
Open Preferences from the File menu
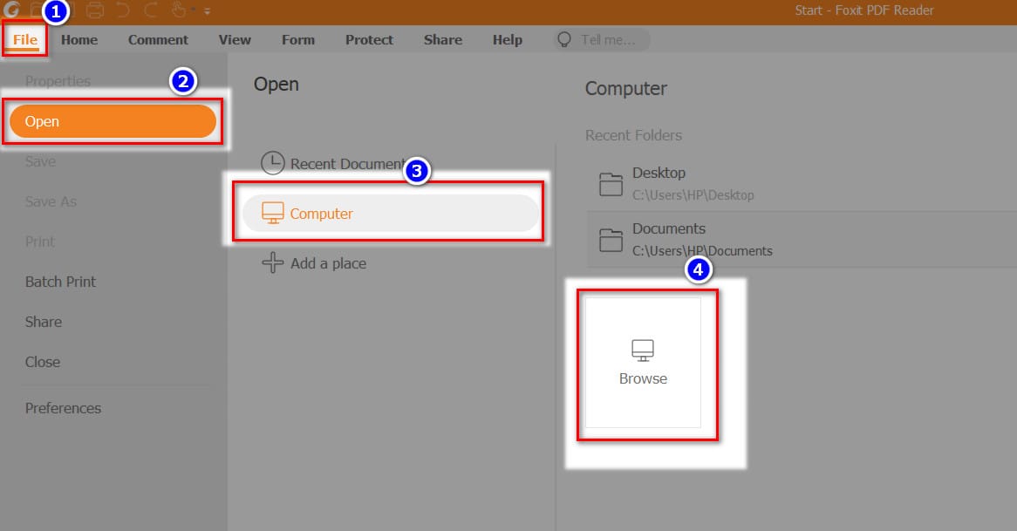click(x=63, y=408)
